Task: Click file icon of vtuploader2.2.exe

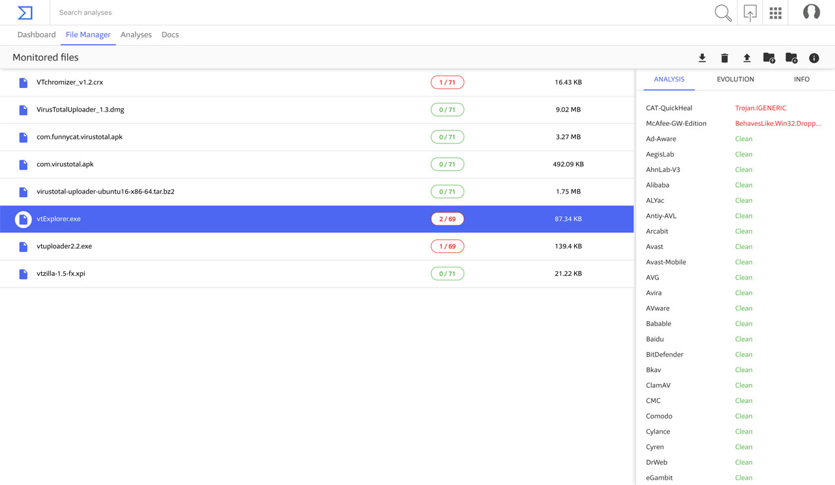Action: 23,247
